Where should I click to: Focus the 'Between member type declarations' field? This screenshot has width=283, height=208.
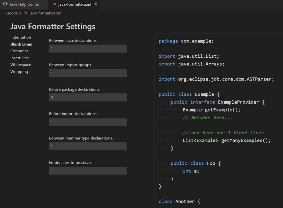(88, 146)
